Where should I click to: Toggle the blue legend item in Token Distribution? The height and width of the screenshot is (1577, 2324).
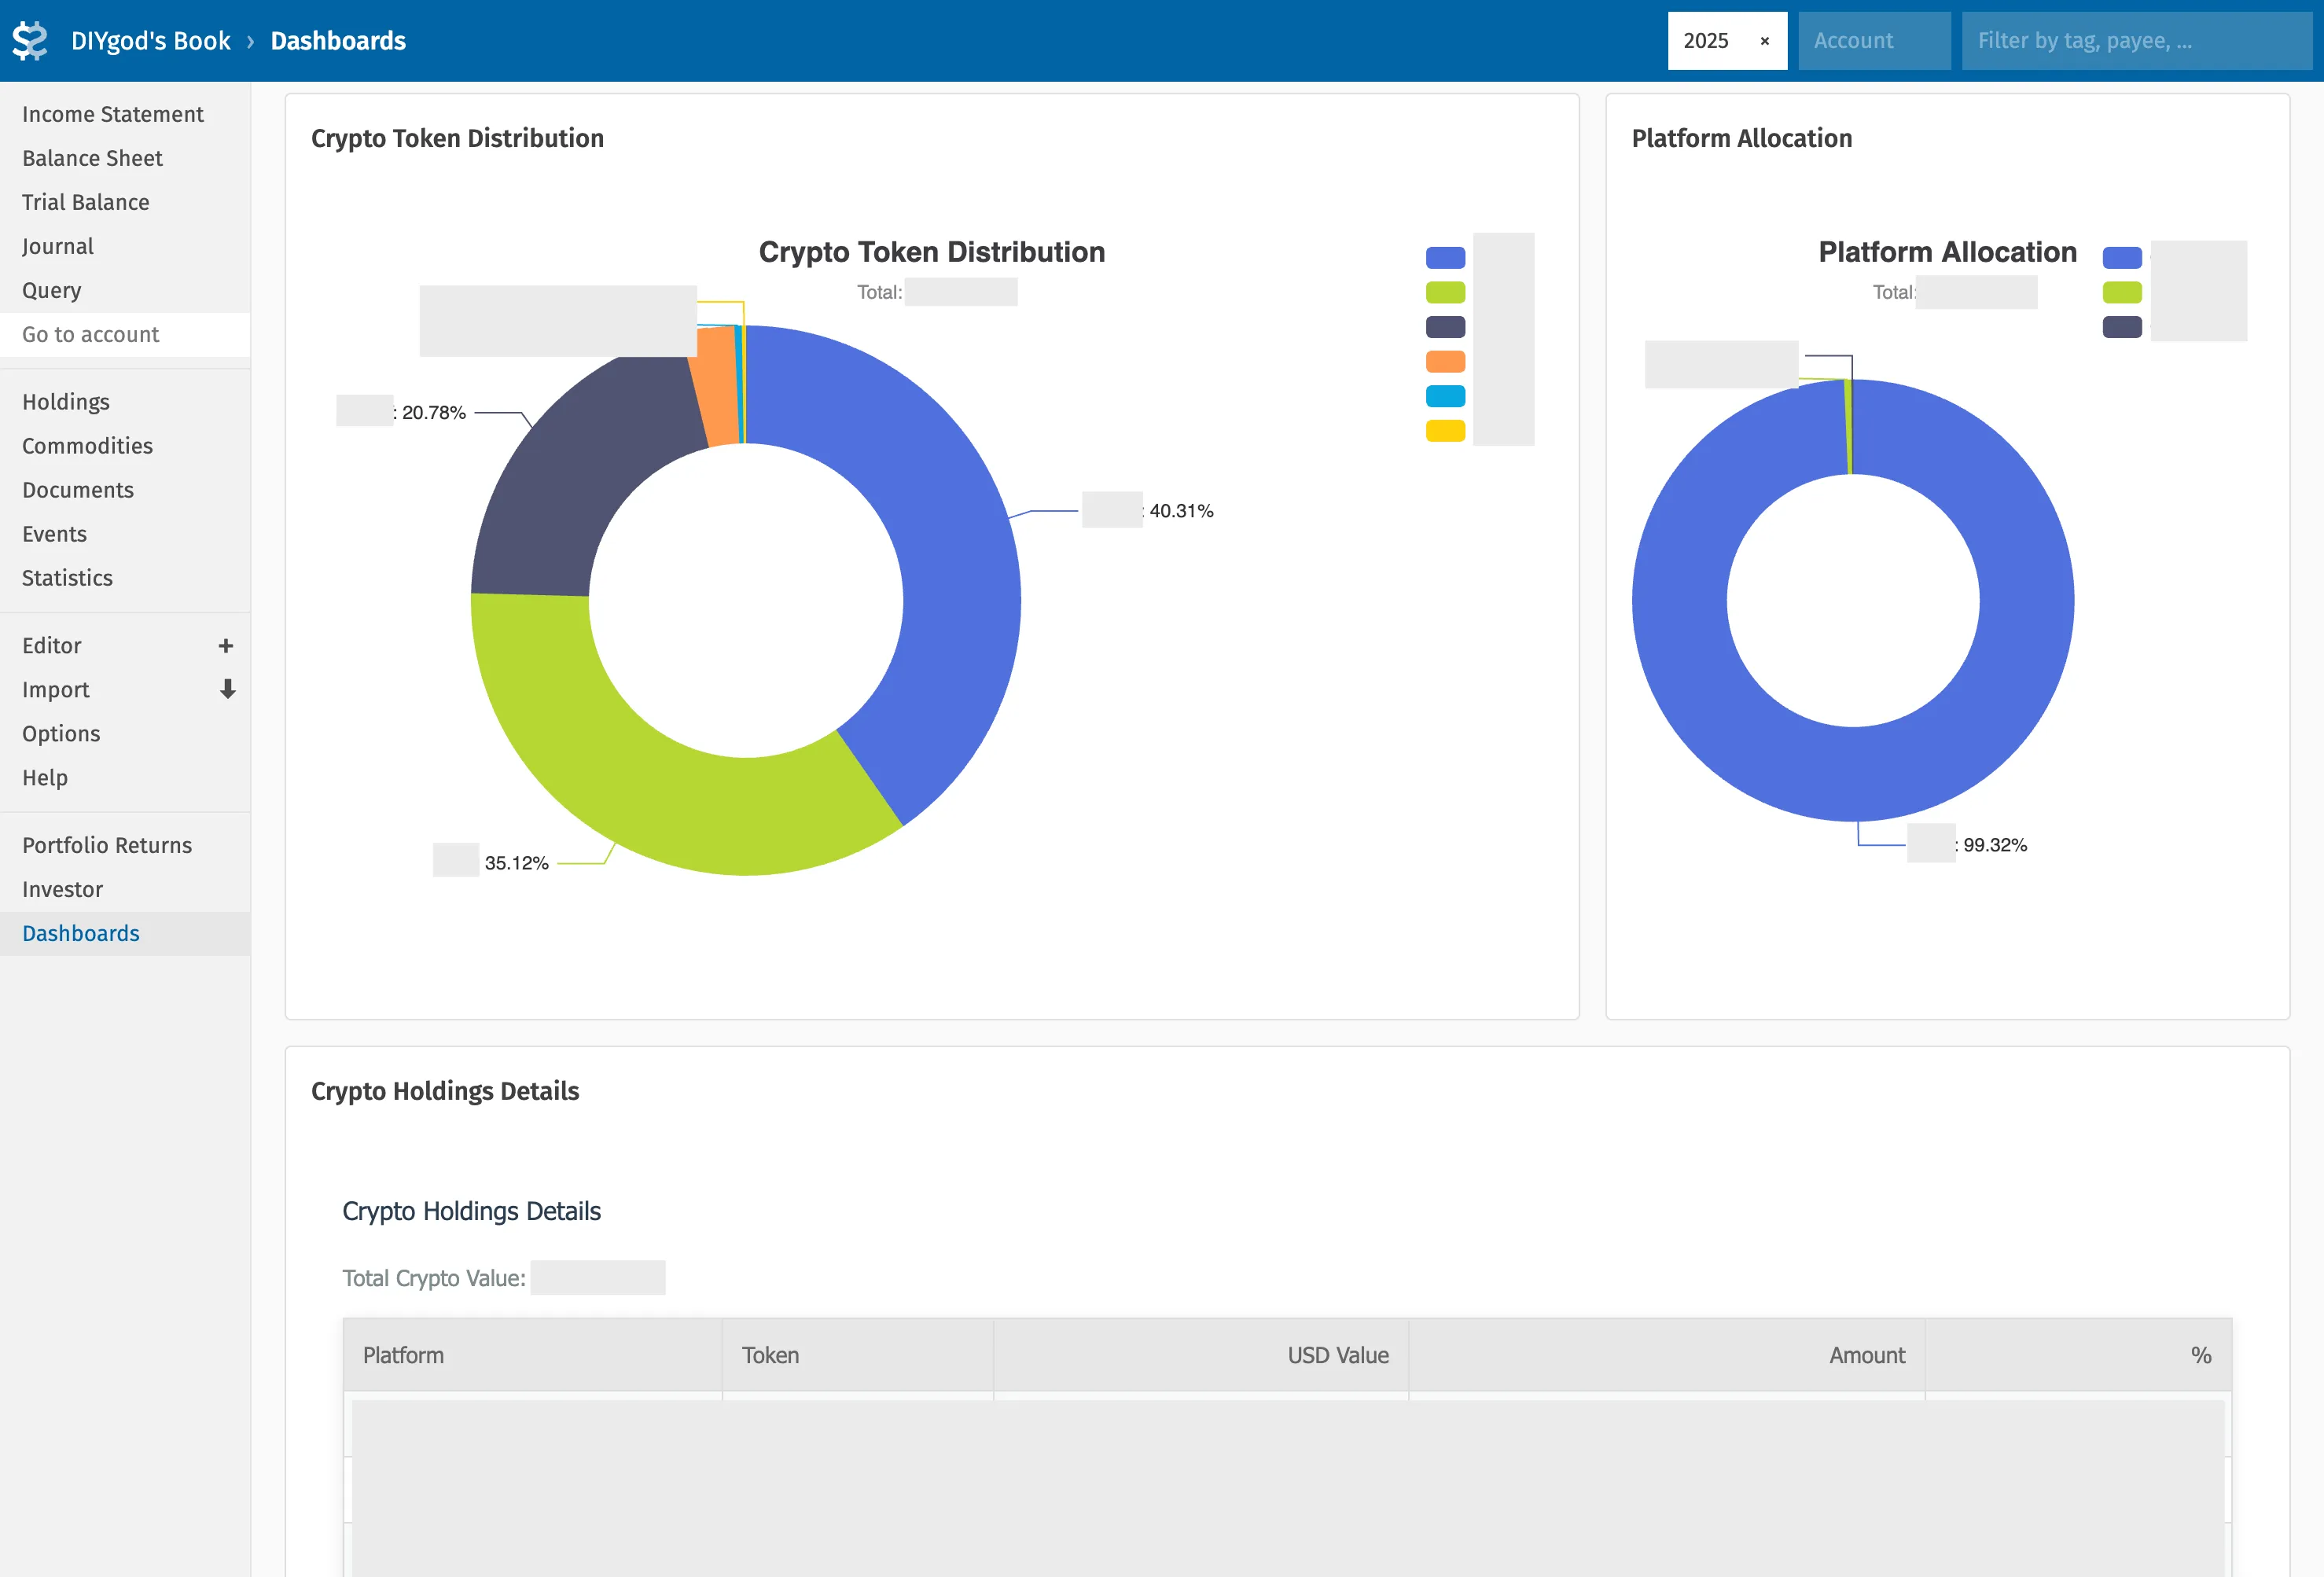pos(1445,258)
